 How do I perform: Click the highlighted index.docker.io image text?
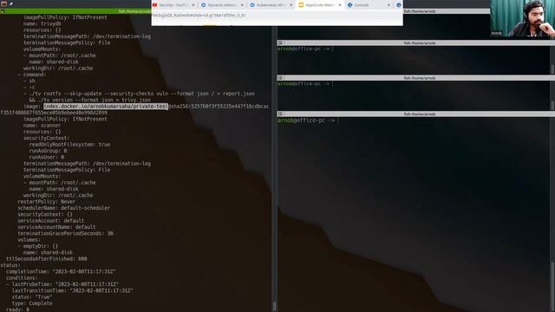(x=106, y=106)
